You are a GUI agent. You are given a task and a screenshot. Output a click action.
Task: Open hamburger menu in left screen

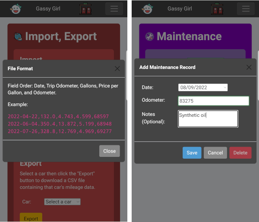114,9
